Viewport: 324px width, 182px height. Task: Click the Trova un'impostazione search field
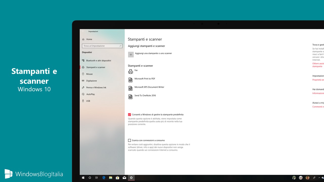(102, 46)
